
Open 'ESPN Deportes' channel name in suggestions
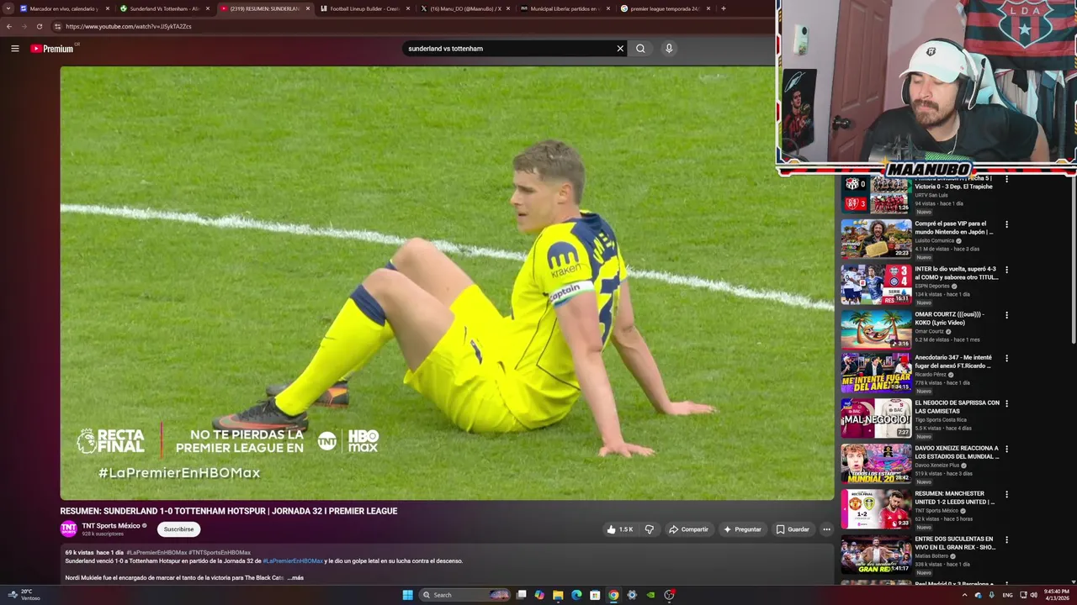[933, 286]
